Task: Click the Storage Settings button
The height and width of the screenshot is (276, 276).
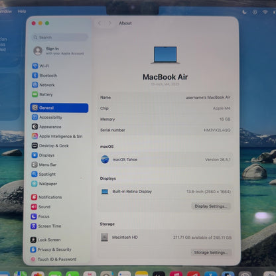Action: point(211,253)
